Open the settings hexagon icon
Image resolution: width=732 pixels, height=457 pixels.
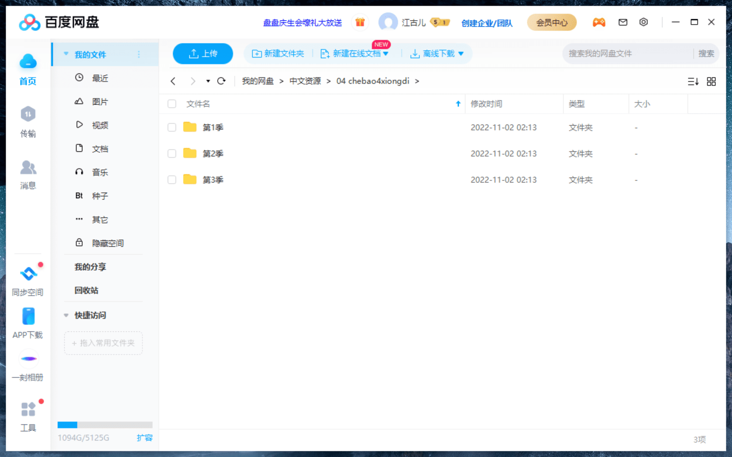[x=643, y=22]
